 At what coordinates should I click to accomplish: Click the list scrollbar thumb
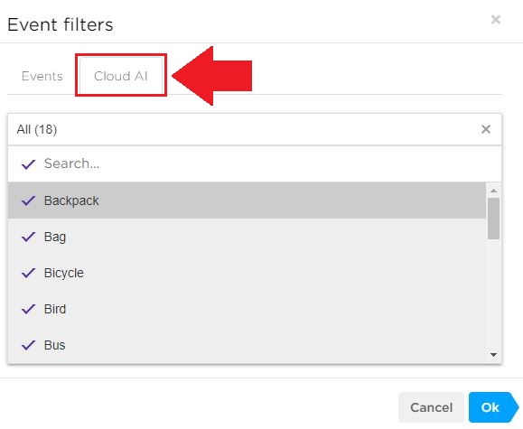point(493,219)
